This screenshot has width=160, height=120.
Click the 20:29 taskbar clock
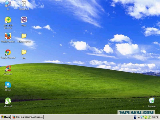(x=155, y=117)
